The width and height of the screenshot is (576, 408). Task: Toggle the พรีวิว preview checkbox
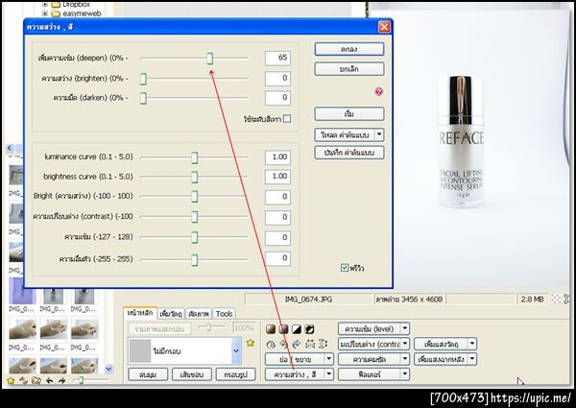pyautogui.click(x=345, y=268)
